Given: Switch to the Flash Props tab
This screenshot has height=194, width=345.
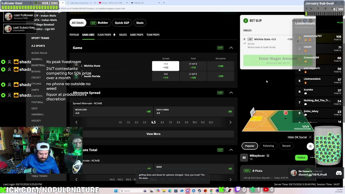Looking at the screenshot, I should 104,35.
